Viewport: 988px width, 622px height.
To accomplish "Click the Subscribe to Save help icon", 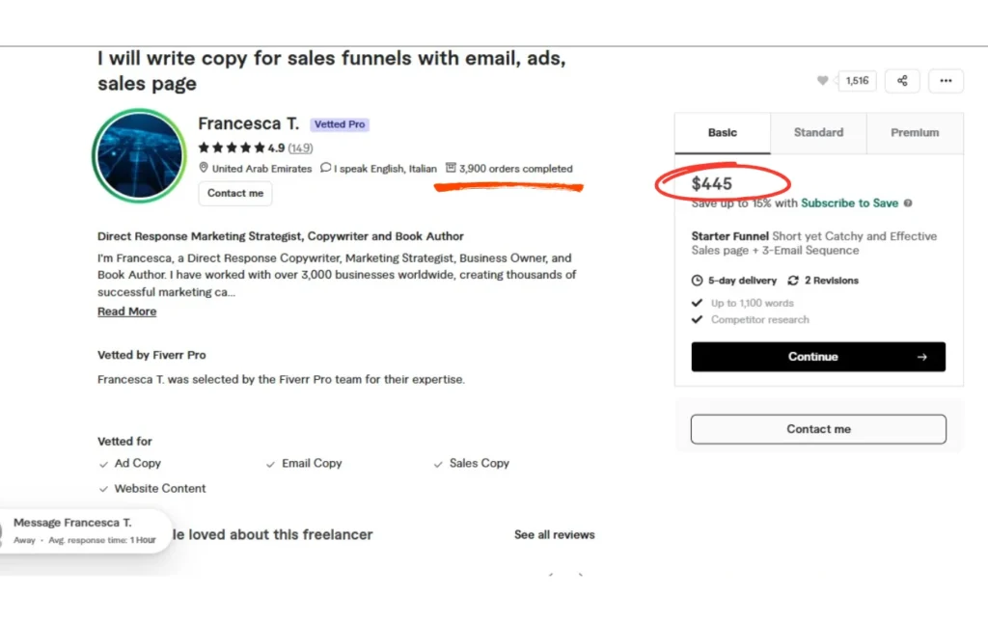I will pos(908,203).
